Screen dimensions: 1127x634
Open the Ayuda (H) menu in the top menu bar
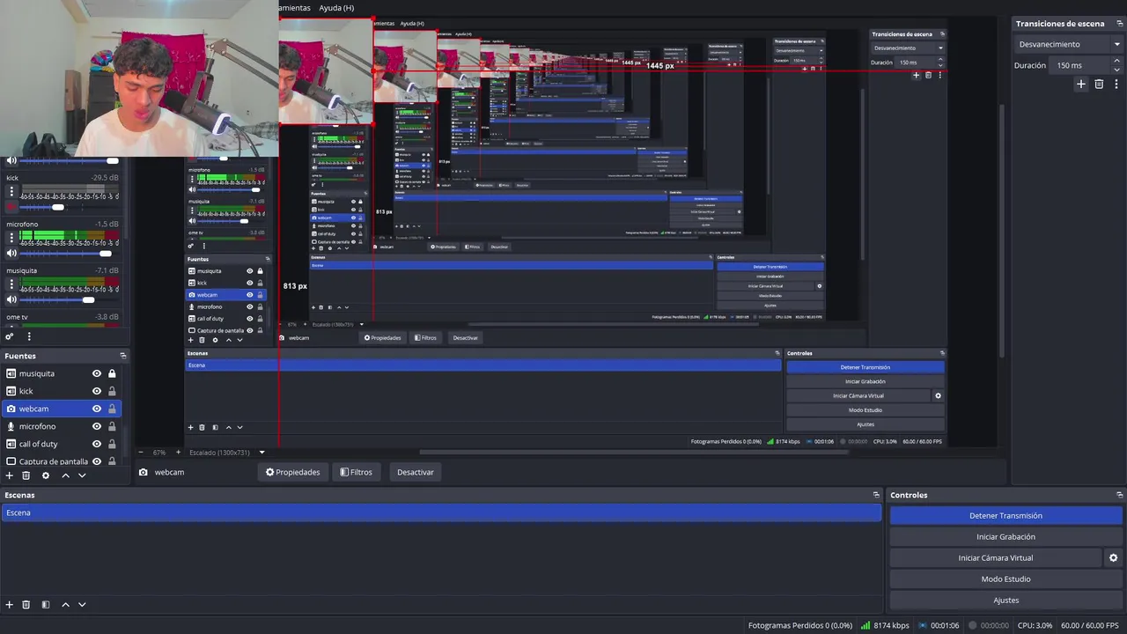click(336, 8)
